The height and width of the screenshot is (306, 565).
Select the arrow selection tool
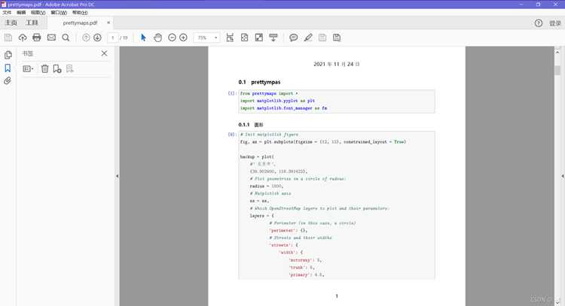(x=143, y=38)
